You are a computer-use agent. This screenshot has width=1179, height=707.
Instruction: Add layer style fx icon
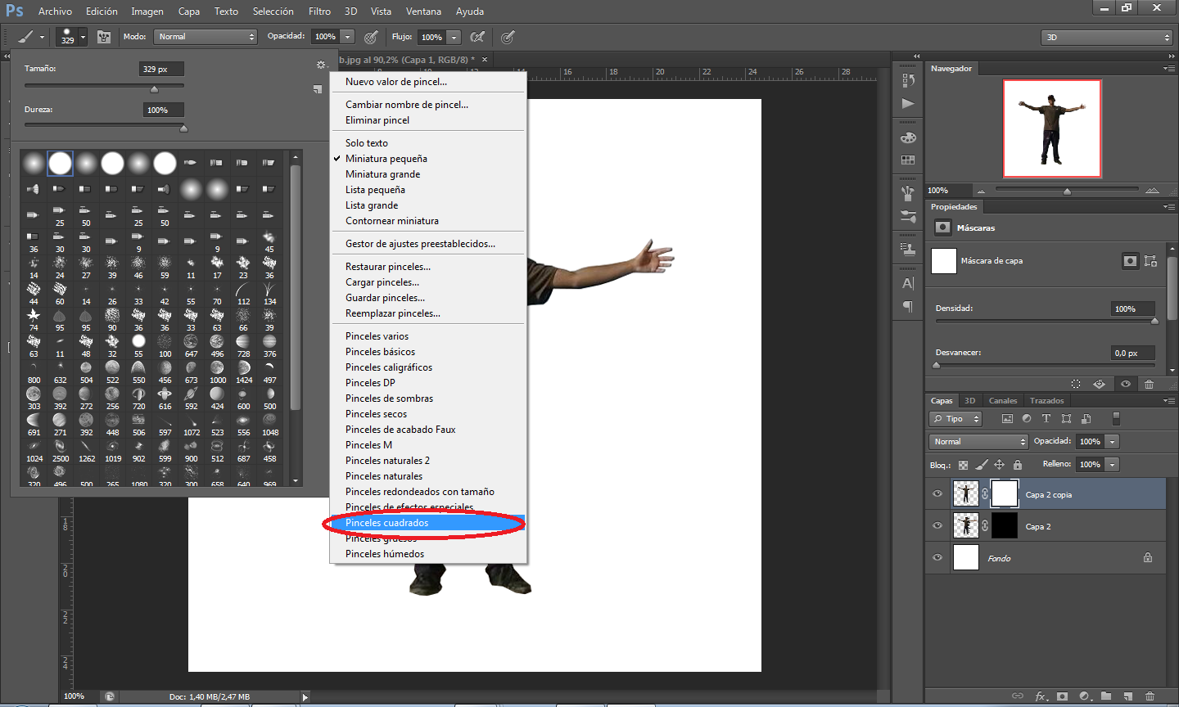[1041, 696]
